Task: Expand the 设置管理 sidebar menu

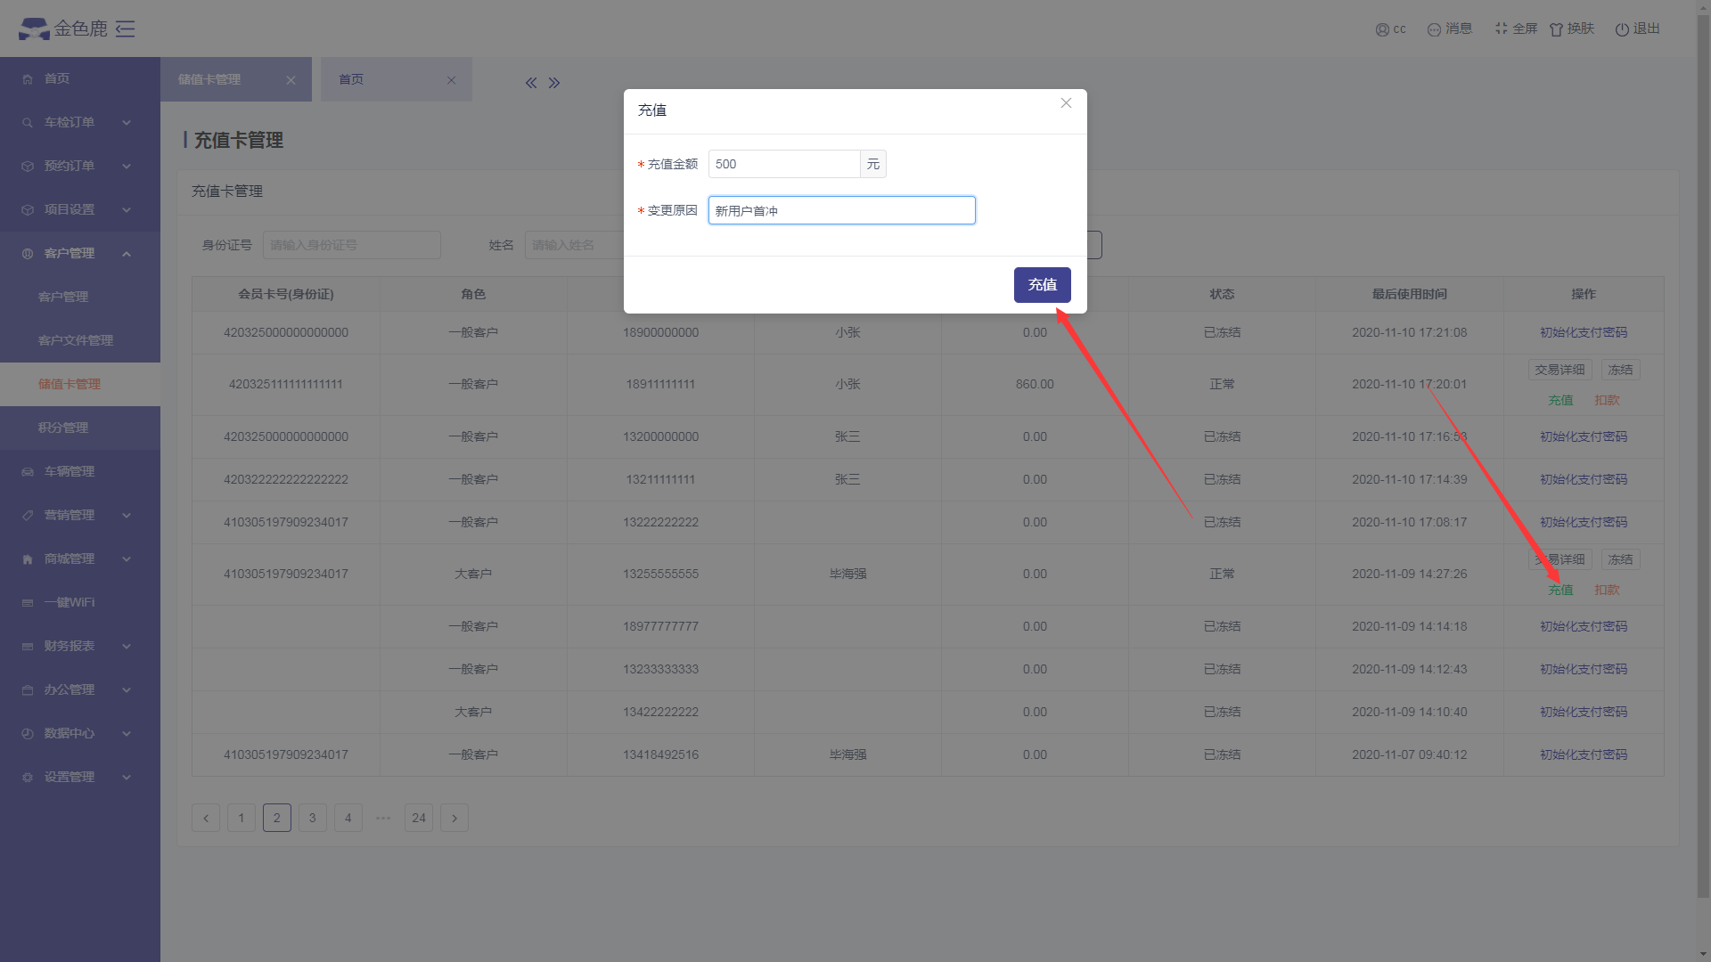Action: coord(80,777)
